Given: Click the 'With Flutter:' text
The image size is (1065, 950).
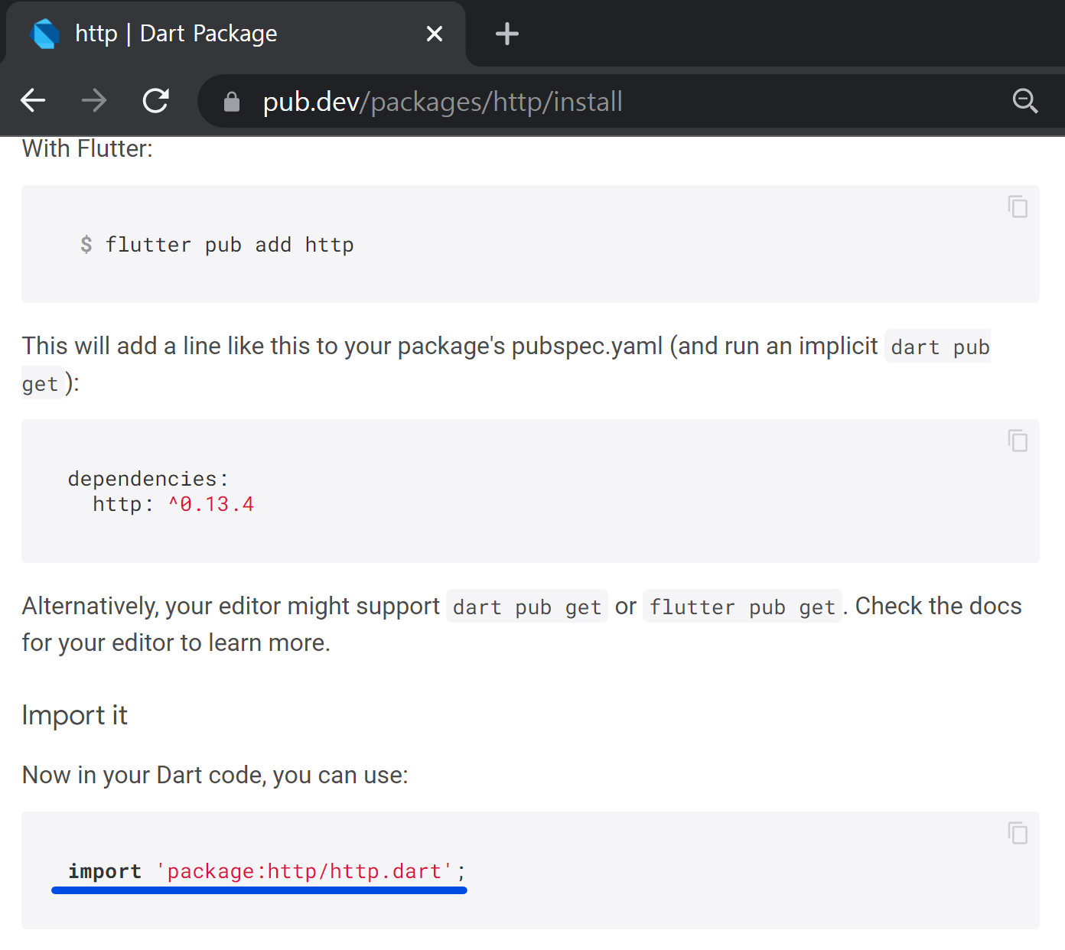Looking at the screenshot, I should (87, 148).
